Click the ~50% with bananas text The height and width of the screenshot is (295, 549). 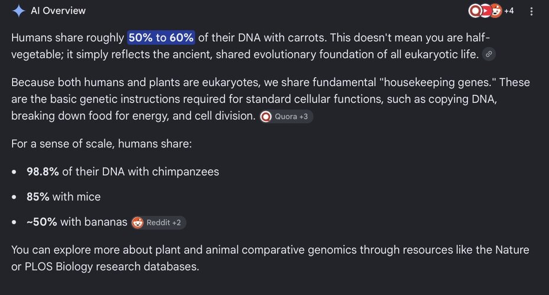coord(77,222)
